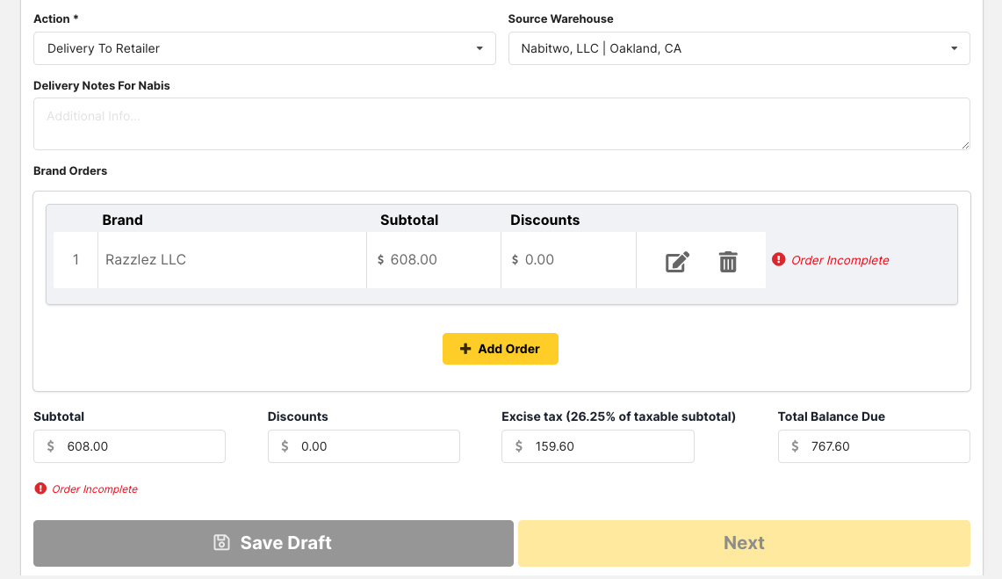Expand the Source Warehouse dropdown
The image size is (1002, 579).
point(739,48)
